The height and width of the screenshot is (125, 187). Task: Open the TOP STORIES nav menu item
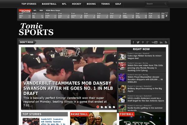tap(29, 4)
